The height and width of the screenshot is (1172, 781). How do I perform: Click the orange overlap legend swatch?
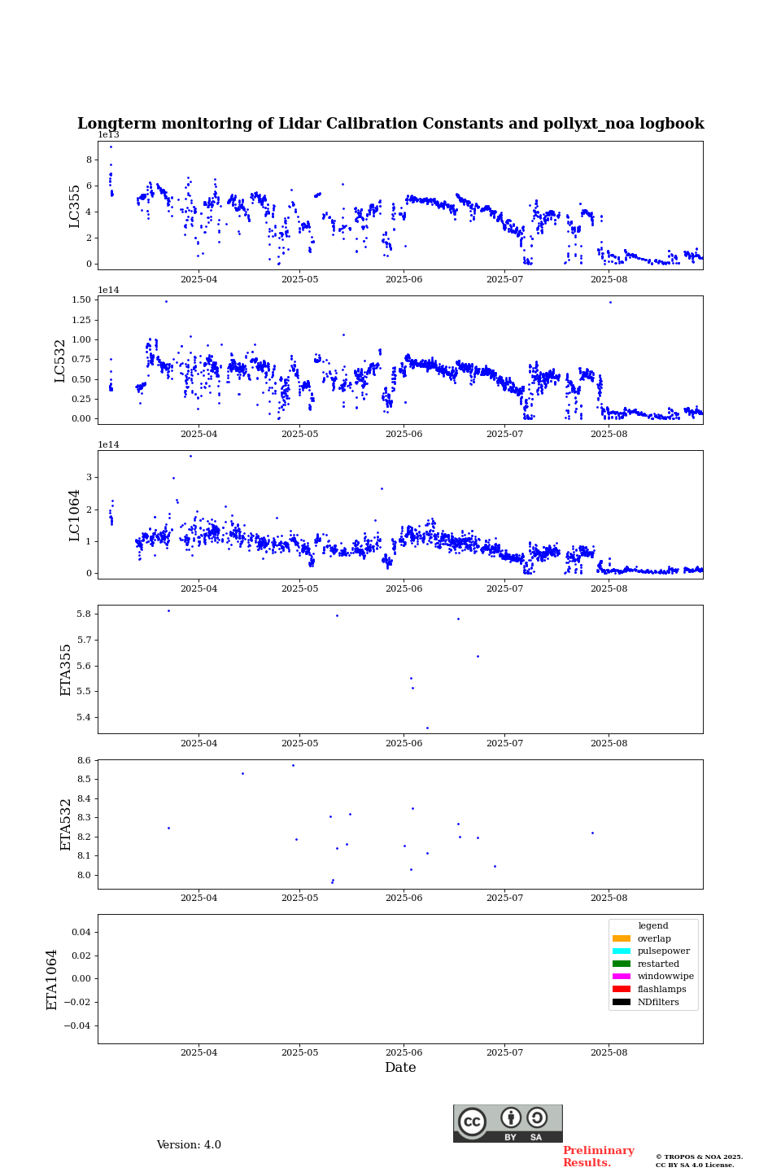click(x=621, y=938)
